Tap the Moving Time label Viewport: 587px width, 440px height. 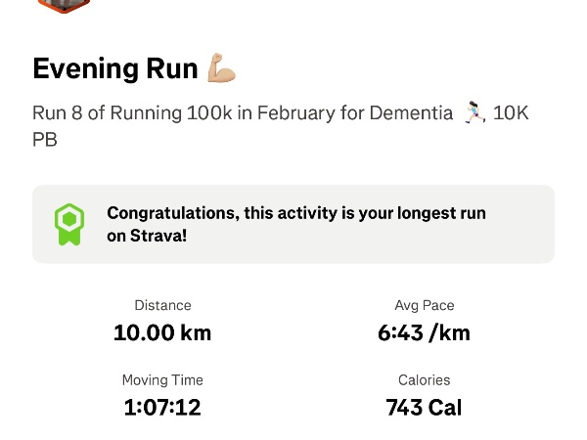(x=162, y=380)
